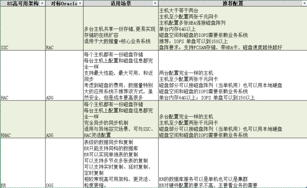Viewport: 307px width, 188px height.
Task: Select the RHAC architecture cell
Action: coord(22,120)
